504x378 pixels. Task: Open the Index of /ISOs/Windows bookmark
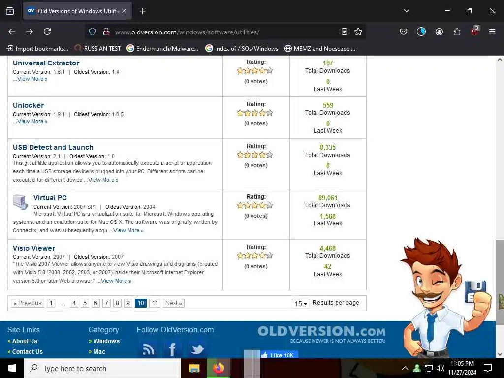pyautogui.click(x=242, y=49)
